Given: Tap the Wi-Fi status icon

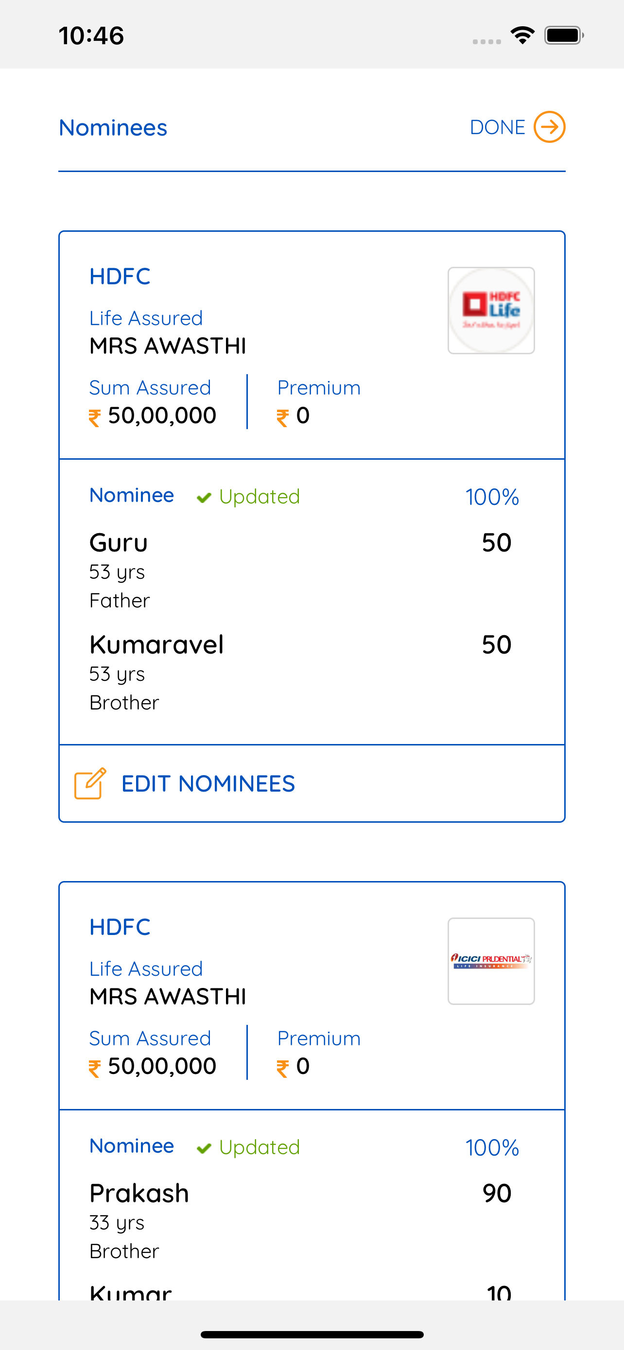Looking at the screenshot, I should pos(522,35).
